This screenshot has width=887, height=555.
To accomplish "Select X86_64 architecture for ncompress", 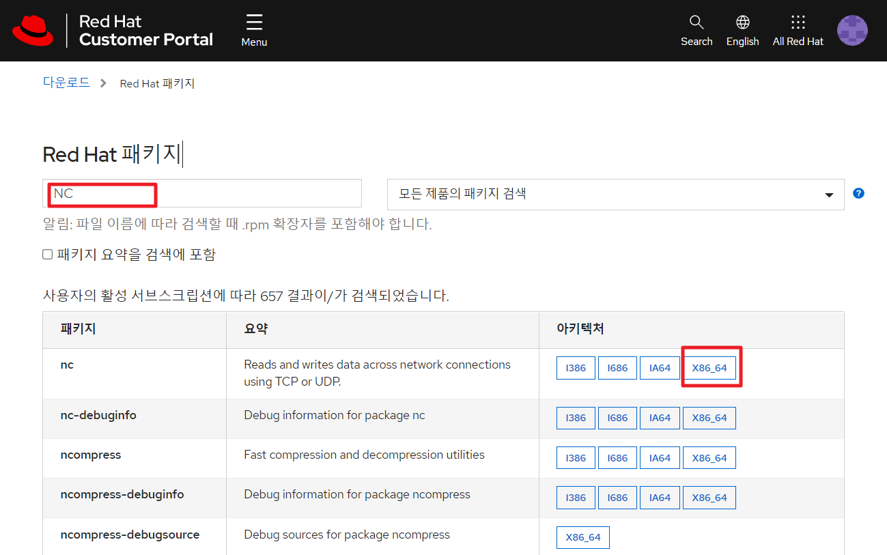I will tap(709, 458).
